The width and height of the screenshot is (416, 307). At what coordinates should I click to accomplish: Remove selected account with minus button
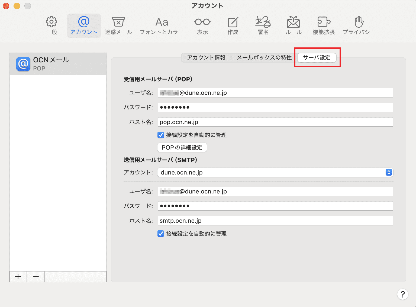coord(36,277)
